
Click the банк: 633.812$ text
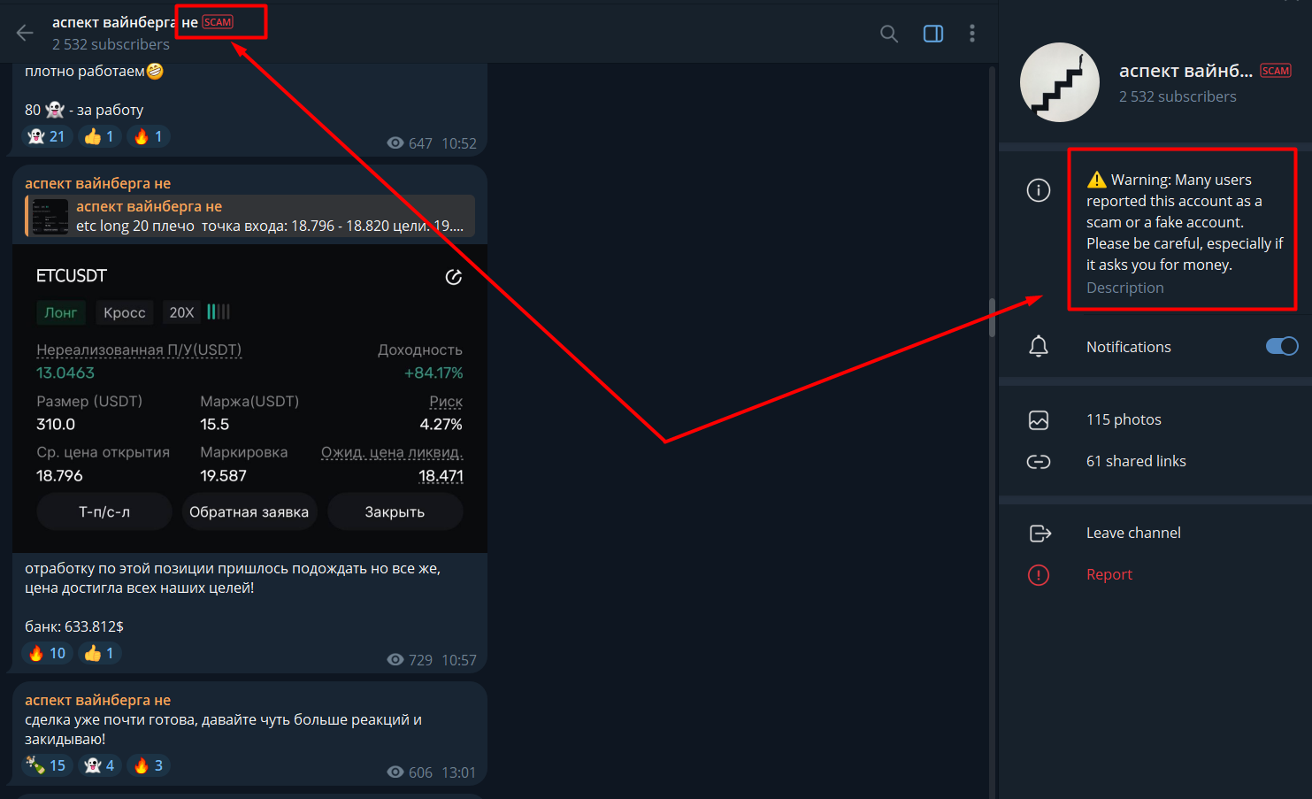(74, 626)
